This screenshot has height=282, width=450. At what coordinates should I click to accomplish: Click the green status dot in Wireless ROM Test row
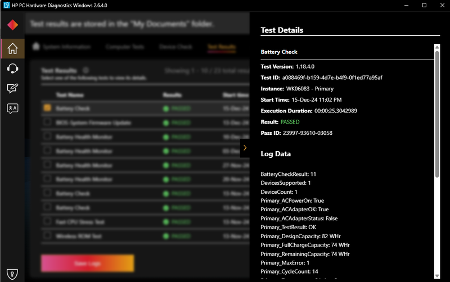point(166,236)
